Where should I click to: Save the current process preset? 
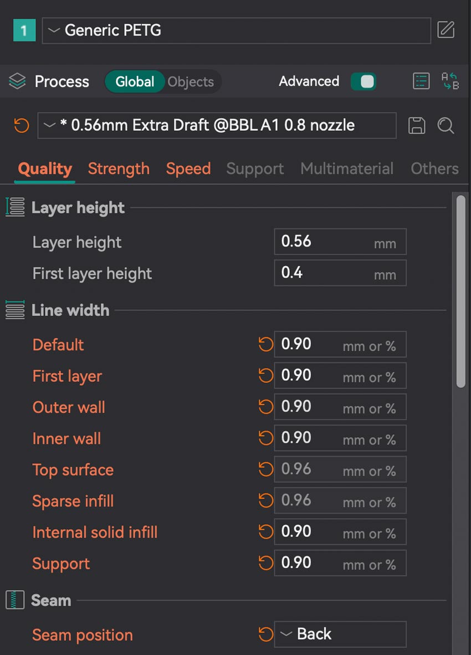click(x=417, y=125)
